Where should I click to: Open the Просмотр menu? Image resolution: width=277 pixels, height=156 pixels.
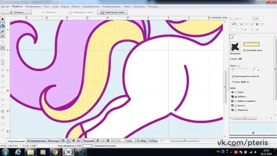[x=139, y=6]
